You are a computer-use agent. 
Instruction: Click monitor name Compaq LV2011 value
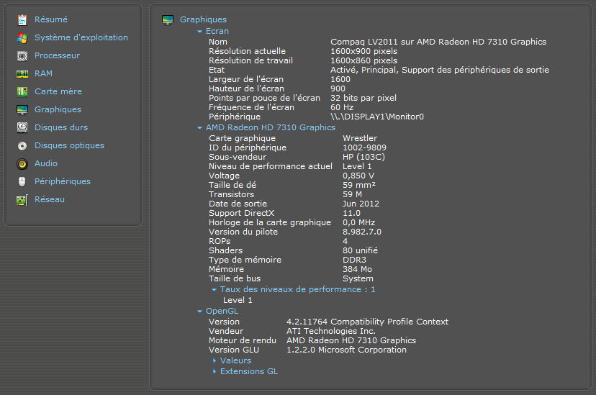click(x=438, y=42)
